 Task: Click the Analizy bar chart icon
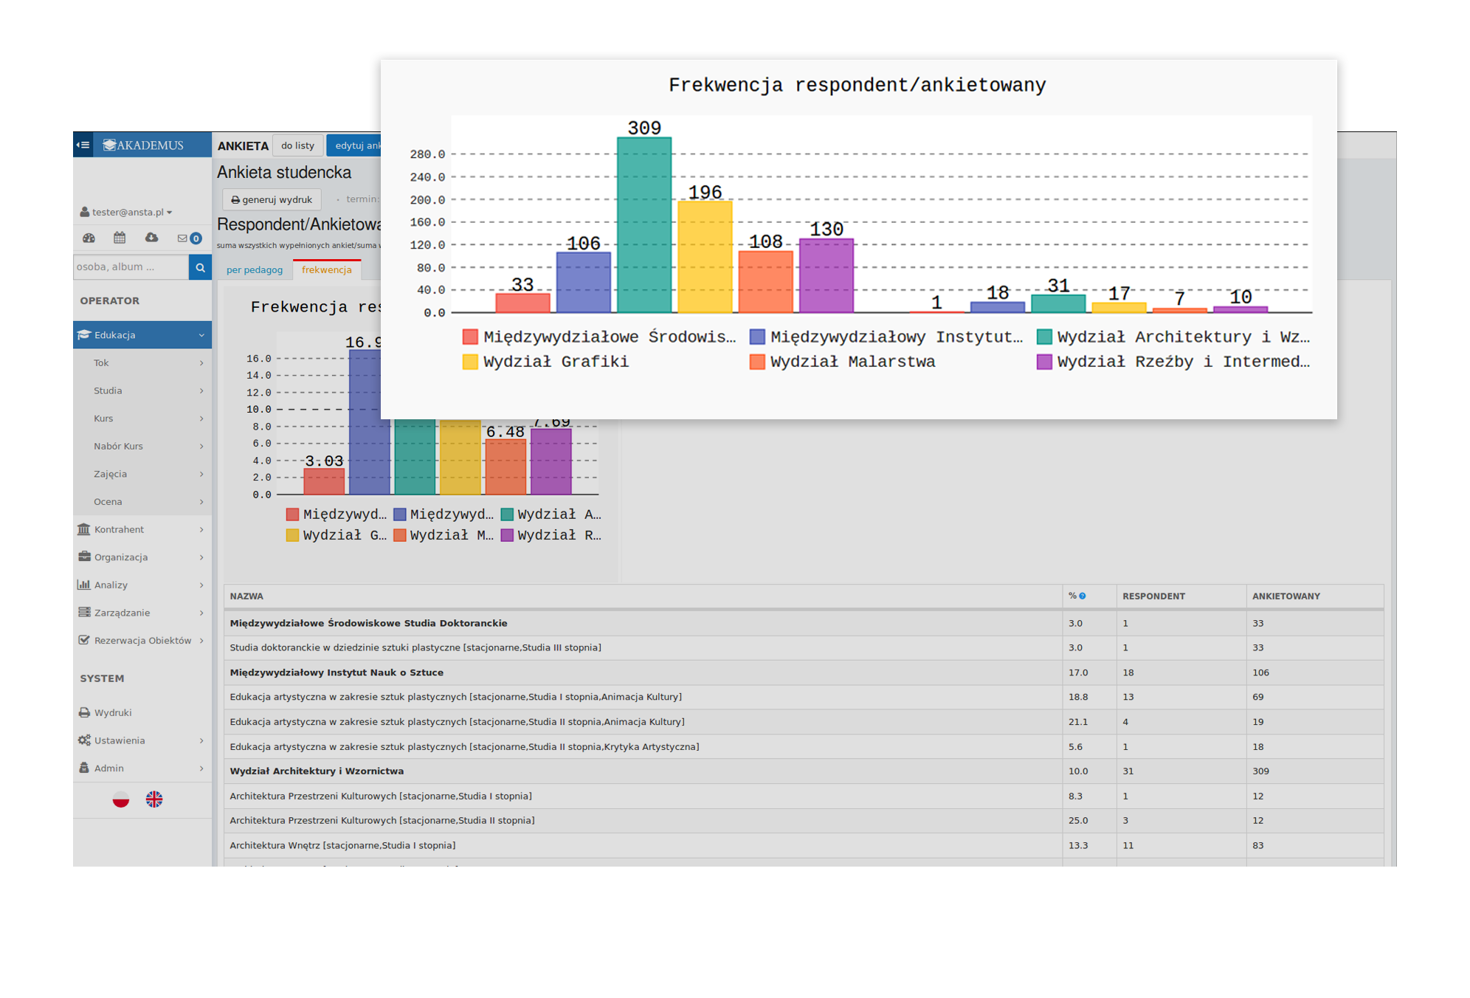pyautogui.click(x=84, y=585)
